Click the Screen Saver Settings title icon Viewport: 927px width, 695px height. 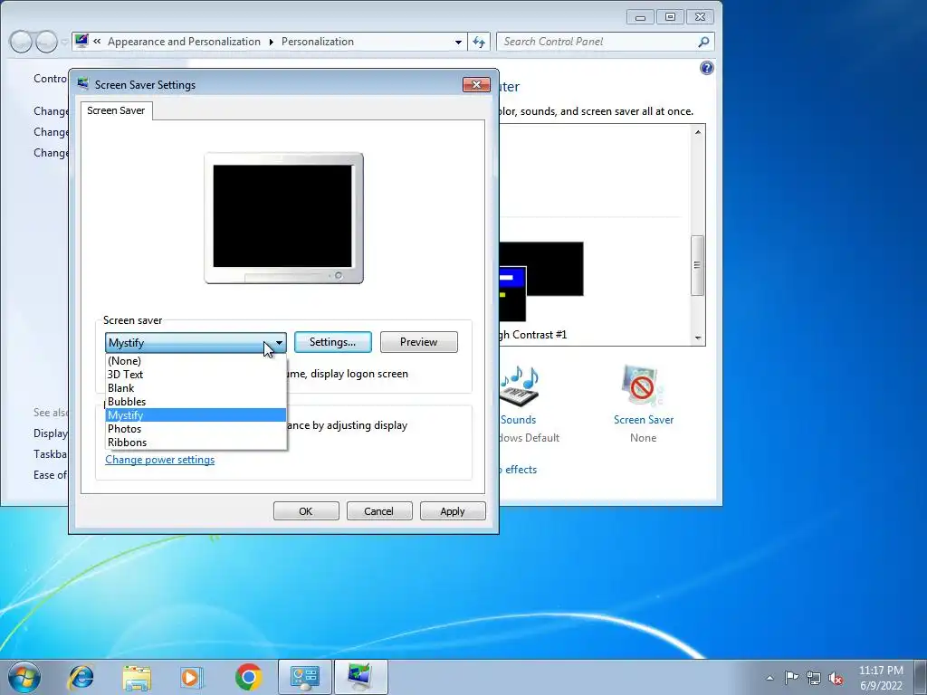[83, 84]
